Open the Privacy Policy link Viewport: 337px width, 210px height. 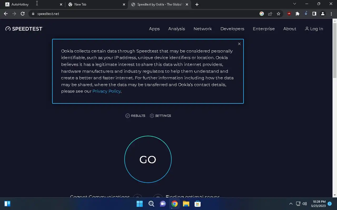[106, 91]
